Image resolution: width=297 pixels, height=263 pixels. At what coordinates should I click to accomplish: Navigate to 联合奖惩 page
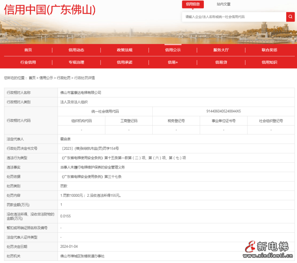point(269,50)
